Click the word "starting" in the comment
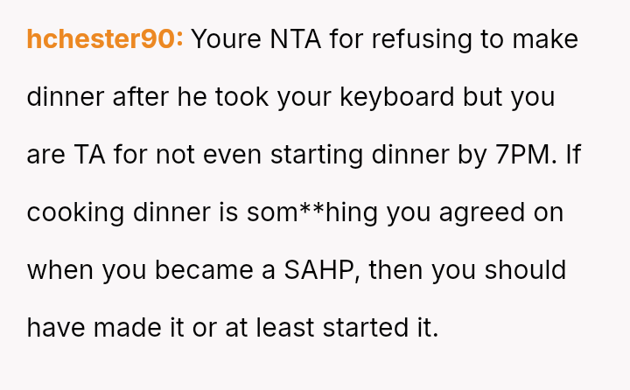630x390 pixels. click(x=319, y=155)
